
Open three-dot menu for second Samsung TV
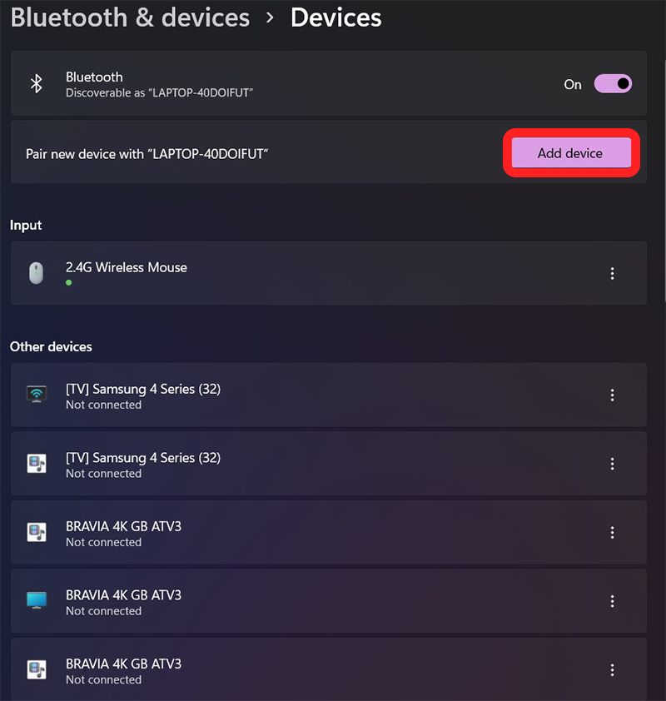point(612,465)
